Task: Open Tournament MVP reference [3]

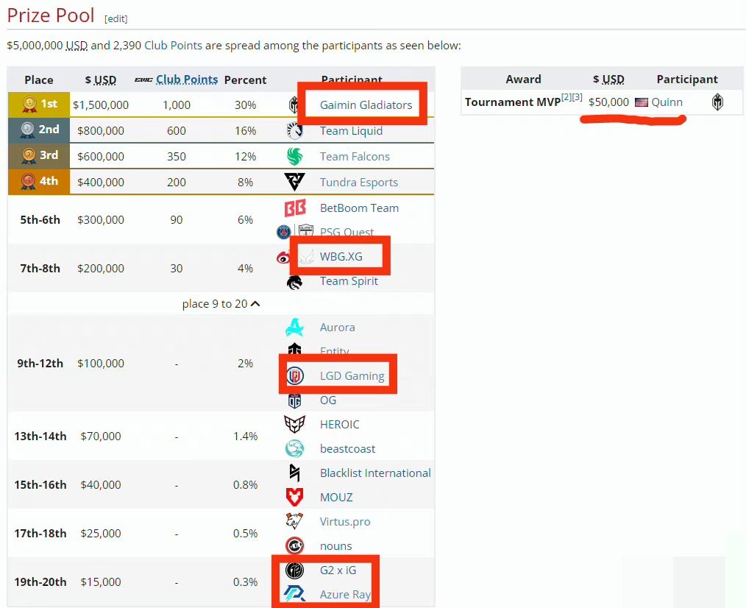Action: [577, 96]
